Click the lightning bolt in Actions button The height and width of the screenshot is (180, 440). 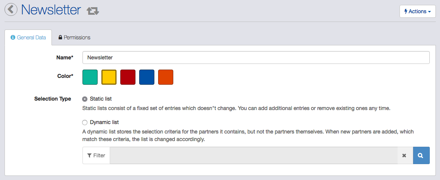(406, 11)
